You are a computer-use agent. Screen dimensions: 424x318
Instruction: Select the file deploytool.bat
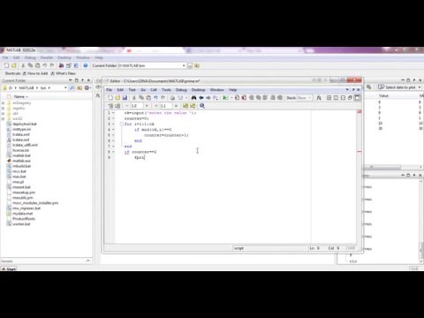tap(25, 124)
